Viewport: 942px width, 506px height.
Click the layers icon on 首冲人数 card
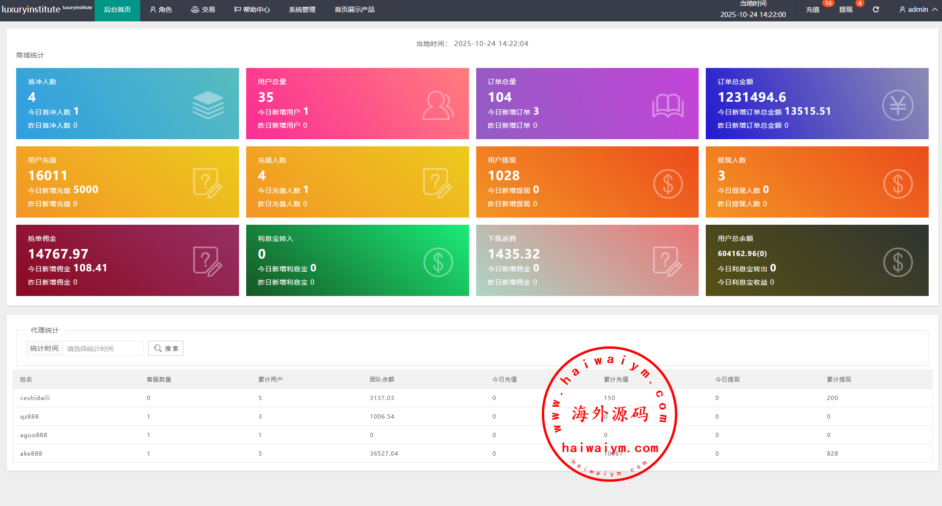pyautogui.click(x=208, y=105)
